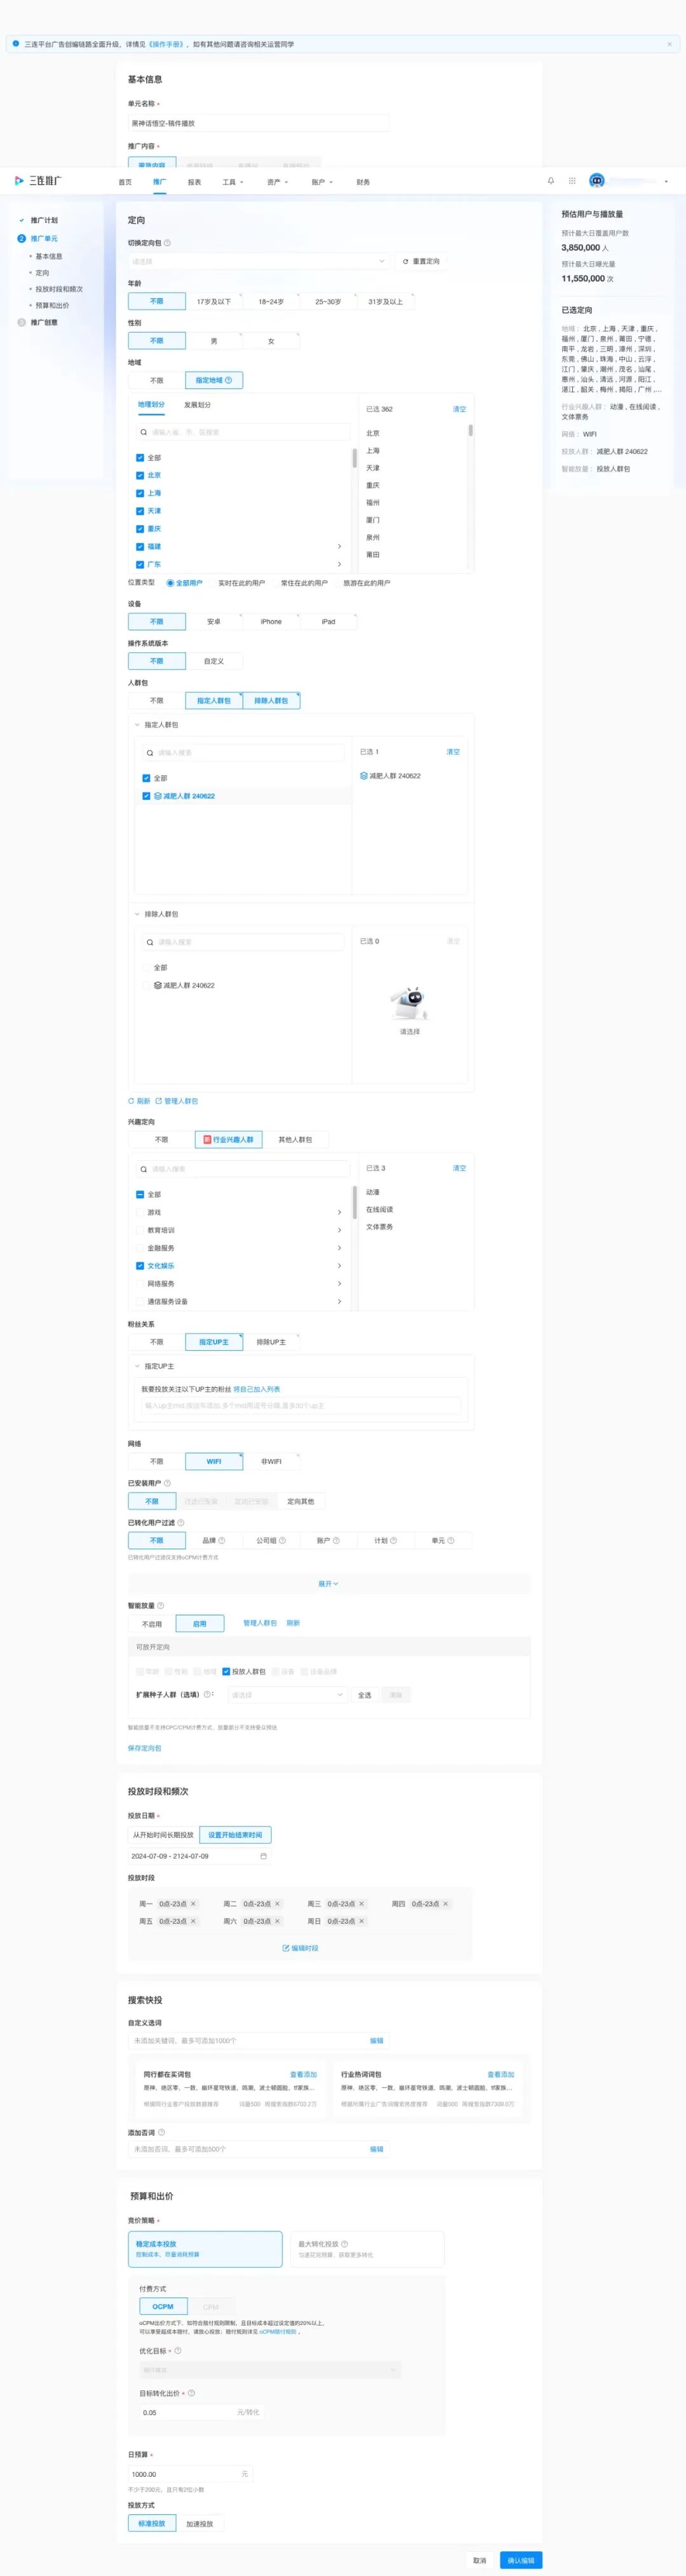Select 18-24岁 age option
Viewport: 686px width, 2576px height.
pos(271,301)
